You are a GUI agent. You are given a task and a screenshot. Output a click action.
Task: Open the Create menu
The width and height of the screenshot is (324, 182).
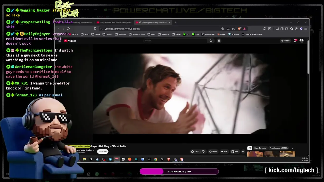coord(285,41)
